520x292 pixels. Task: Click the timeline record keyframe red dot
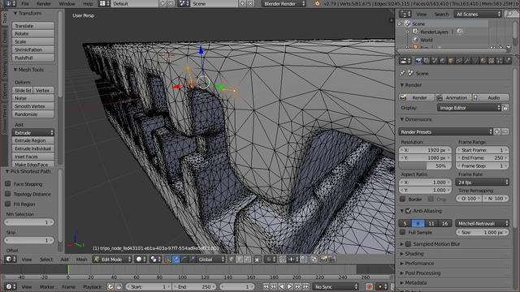369,286
